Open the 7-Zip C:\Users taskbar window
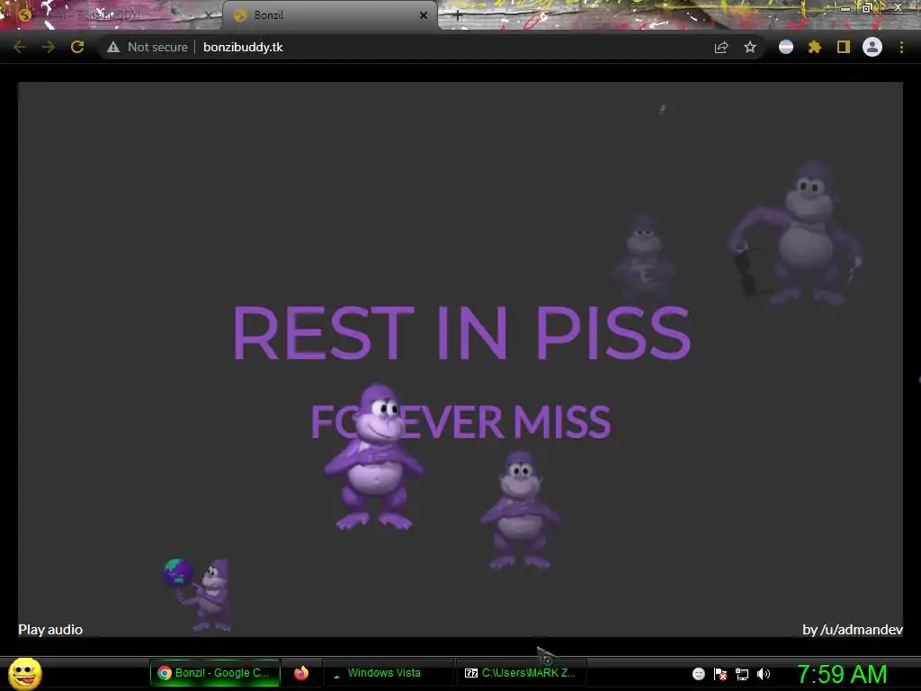Viewport: 921px width, 691px height. click(x=521, y=673)
